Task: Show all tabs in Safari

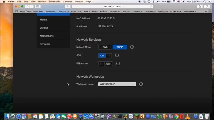Action: (207, 6)
